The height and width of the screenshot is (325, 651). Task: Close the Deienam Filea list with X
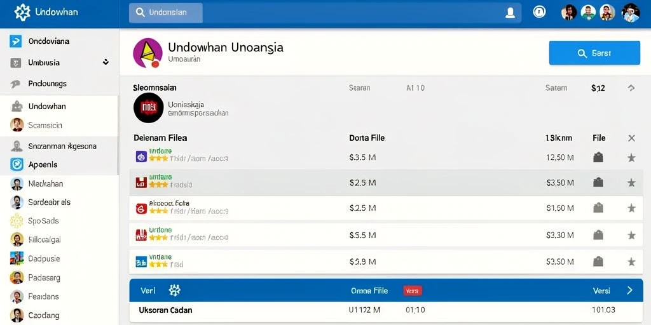[631, 138]
